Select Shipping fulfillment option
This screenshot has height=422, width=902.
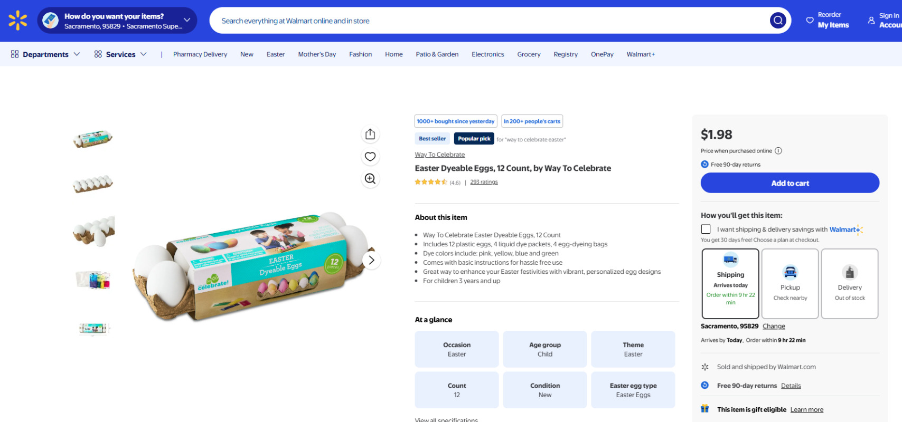tap(730, 284)
